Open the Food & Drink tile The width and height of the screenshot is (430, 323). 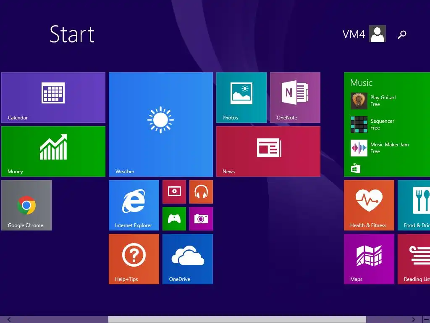414,205
